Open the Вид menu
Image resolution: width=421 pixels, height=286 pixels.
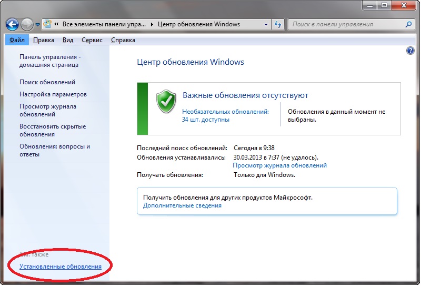click(x=68, y=40)
